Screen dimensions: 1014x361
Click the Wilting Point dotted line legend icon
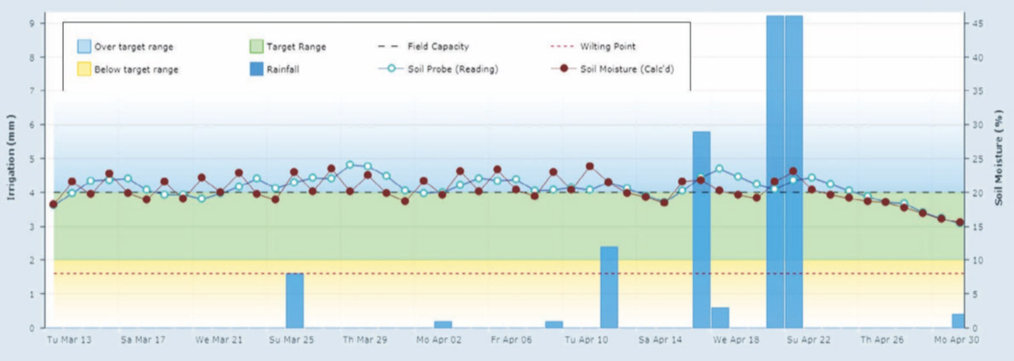pos(563,47)
